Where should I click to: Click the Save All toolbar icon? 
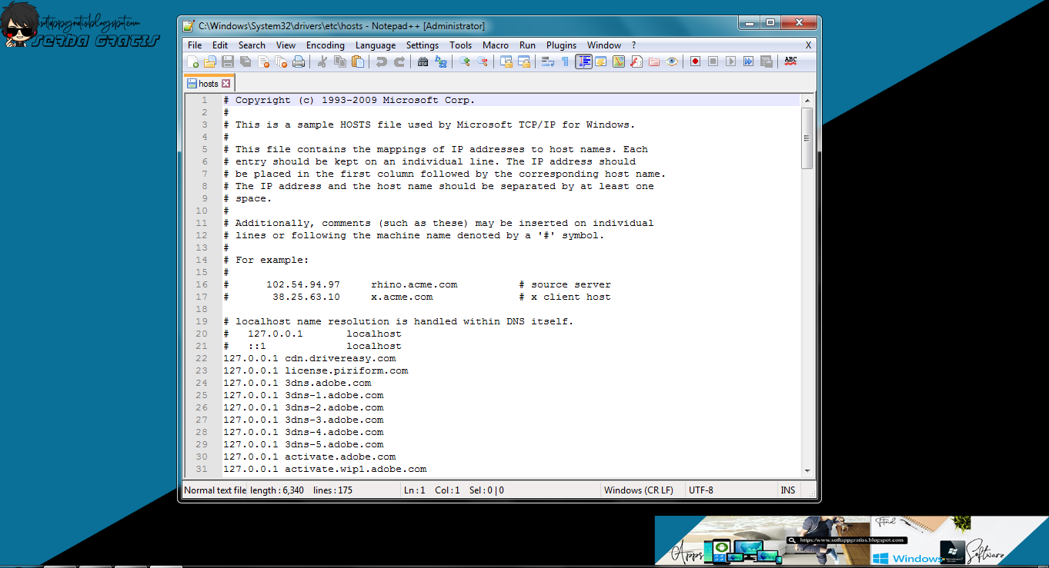pyautogui.click(x=245, y=61)
